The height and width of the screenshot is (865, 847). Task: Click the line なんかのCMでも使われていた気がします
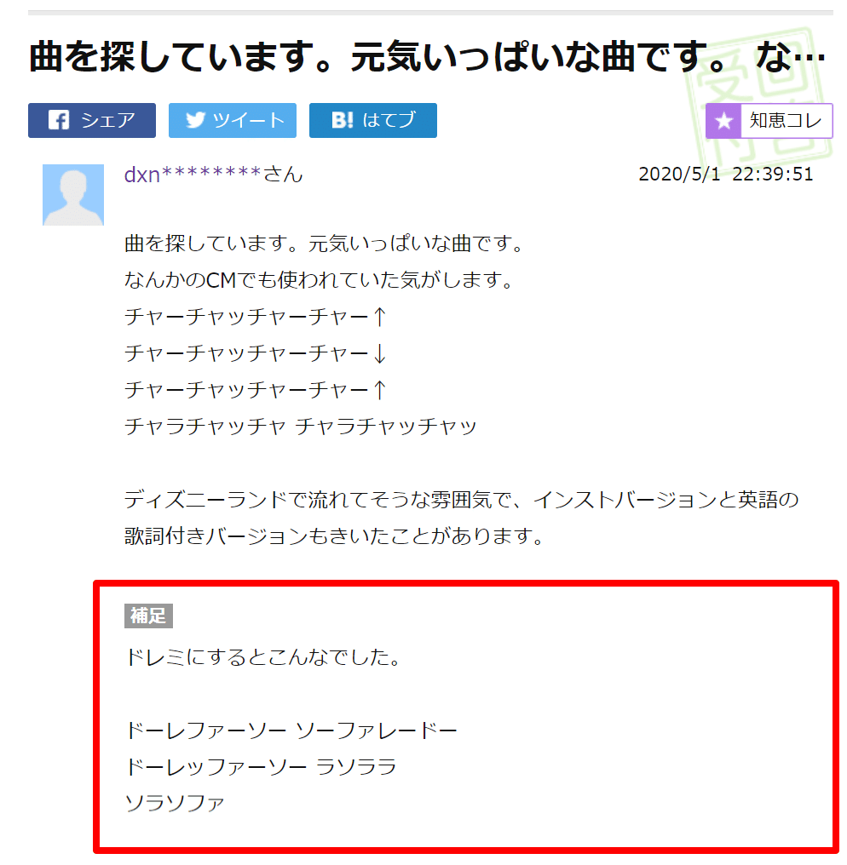pos(320,280)
